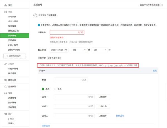The height and width of the screenshot is (128, 167).
Task: Click the 添加功能插件 button
Action: click(x=14, y=56)
